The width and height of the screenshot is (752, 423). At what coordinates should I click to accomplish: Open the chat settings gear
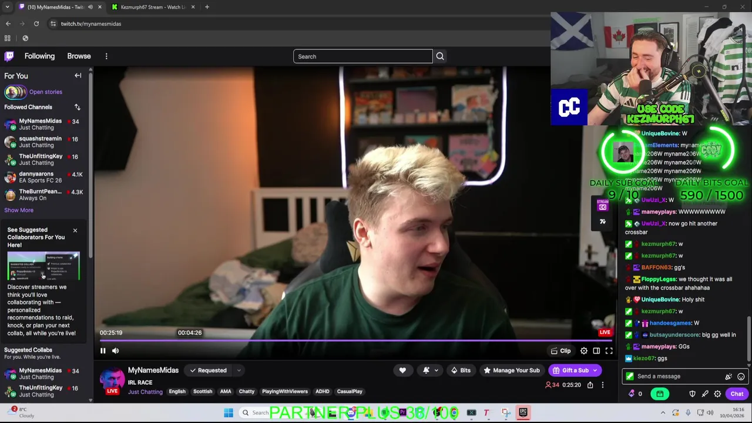(717, 394)
